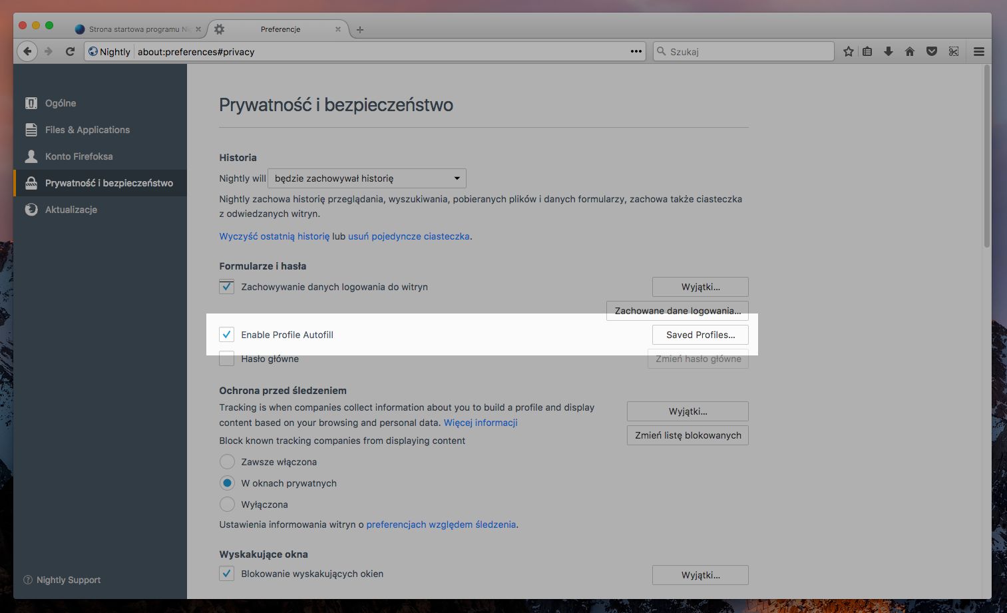The height and width of the screenshot is (613, 1007).
Task: Click the Prywatność i bezpieczeństwo lock icon
Action: coord(31,183)
